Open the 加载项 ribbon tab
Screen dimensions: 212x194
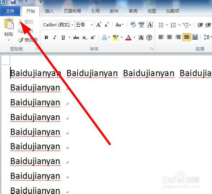click(x=173, y=11)
